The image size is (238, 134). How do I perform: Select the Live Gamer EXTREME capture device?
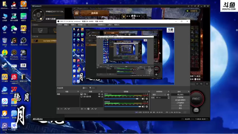pos(44,41)
